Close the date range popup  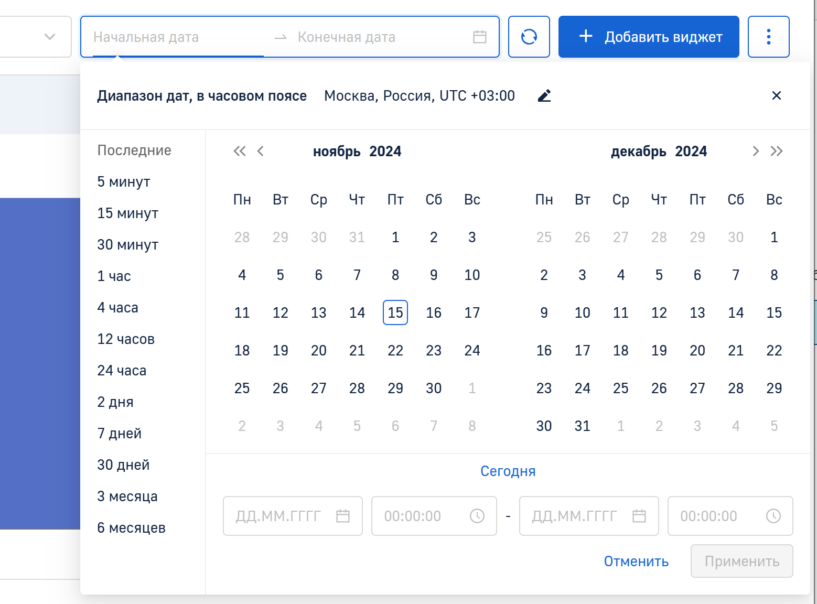click(x=776, y=95)
